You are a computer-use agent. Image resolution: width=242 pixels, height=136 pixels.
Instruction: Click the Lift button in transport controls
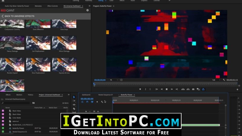click(x=183, y=89)
